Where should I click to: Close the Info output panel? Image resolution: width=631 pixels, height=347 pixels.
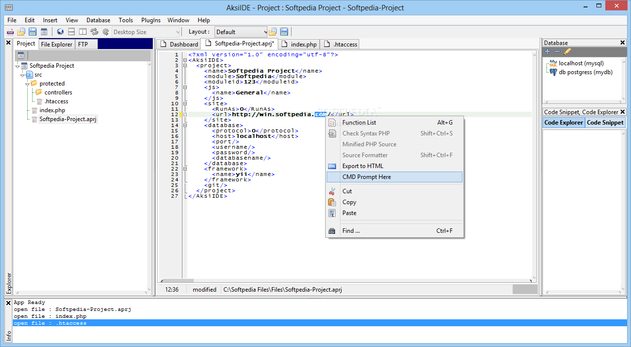[x=8, y=303]
